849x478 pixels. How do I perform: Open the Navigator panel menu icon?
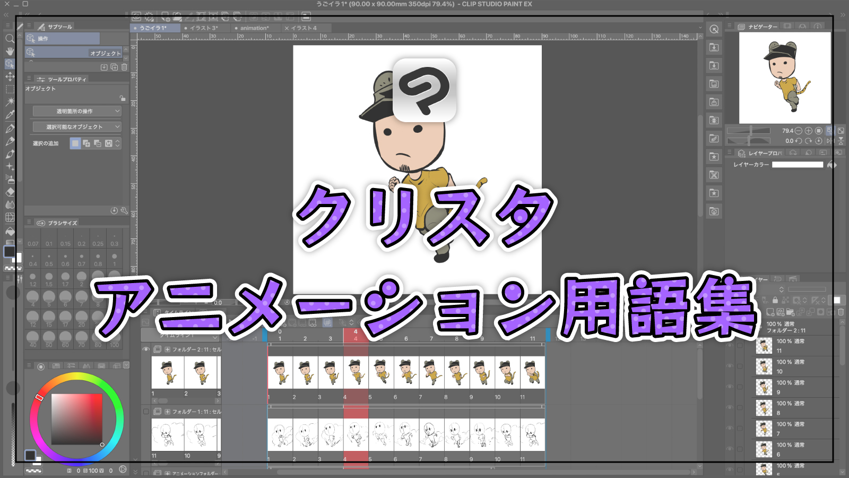coord(730,25)
